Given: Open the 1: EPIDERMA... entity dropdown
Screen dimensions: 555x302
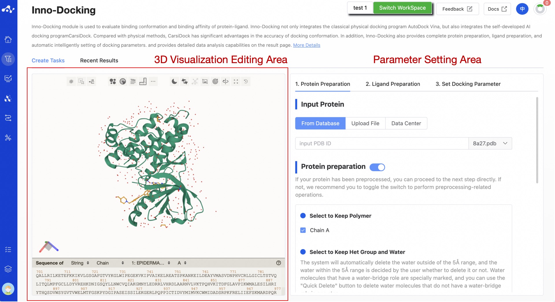Looking at the screenshot, I should point(151,263).
